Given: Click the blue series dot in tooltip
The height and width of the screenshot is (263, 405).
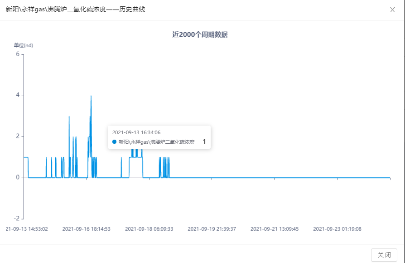Looking at the screenshot, I should pos(115,142).
